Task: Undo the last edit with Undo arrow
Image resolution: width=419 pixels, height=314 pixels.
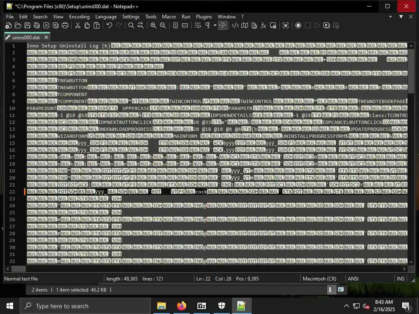Action: (x=109, y=26)
